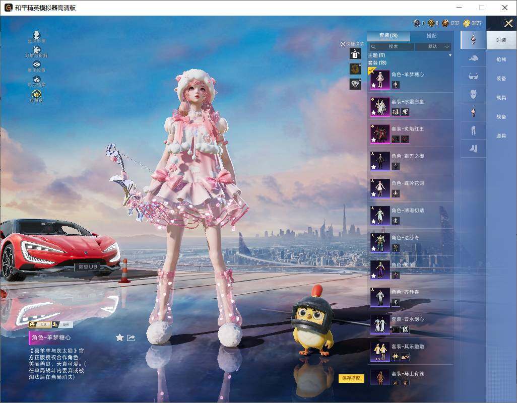This screenshot has height=403, width=517.
Task: Expand 主题(17) section with triangle arrow
Action: click(x=450, y=55)
